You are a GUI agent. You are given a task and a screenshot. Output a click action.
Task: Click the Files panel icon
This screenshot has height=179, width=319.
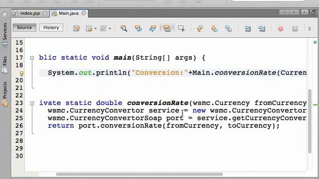point(5,70)
